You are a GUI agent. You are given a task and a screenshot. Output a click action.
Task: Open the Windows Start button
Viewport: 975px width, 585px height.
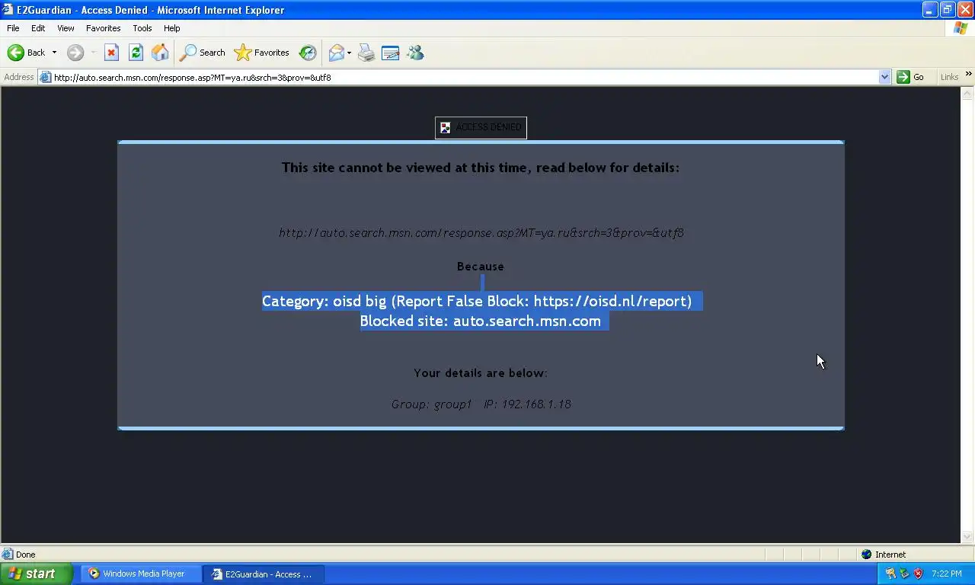tap(37, 574)
